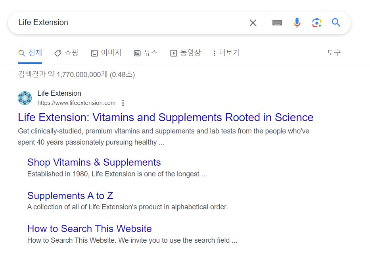Click the Life Extension site favicon
The image size is (370, 257).
[25, 98]
